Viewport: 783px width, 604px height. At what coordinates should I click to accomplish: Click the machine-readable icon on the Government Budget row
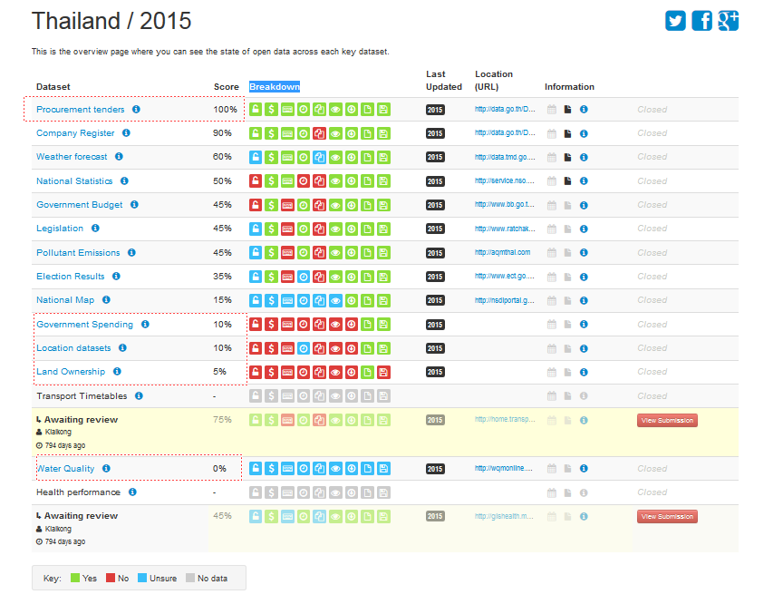coord(287,204)
